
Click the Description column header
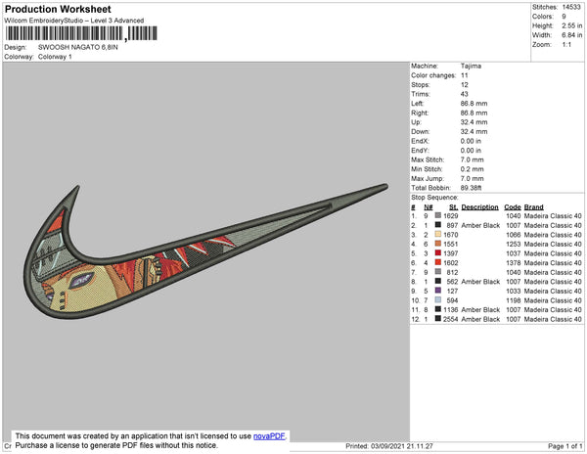(480, 207)
